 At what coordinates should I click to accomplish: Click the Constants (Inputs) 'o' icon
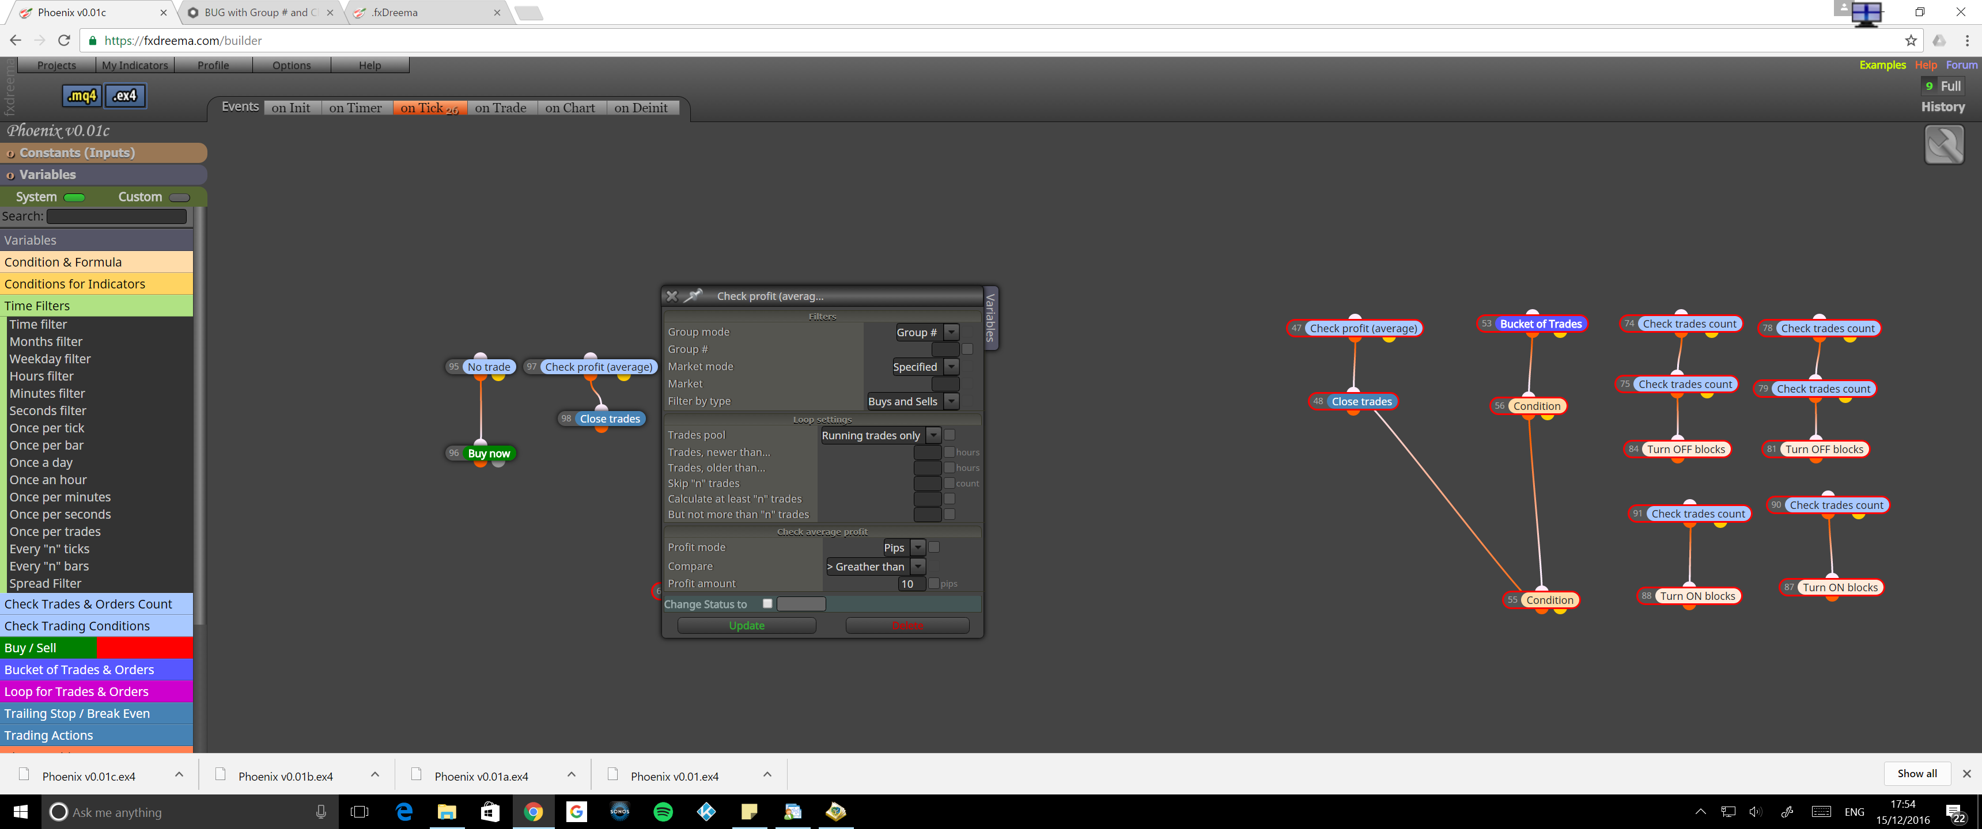pos(10,153)
